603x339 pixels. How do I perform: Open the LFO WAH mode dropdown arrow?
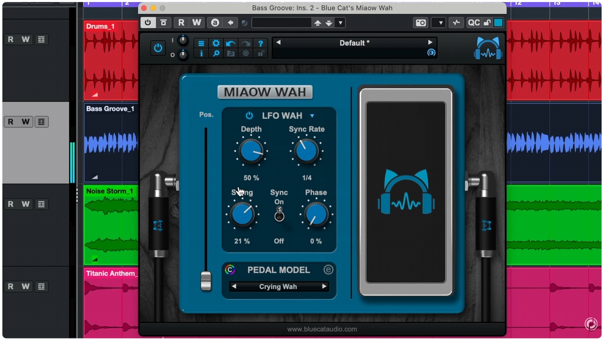coord(312,116)
